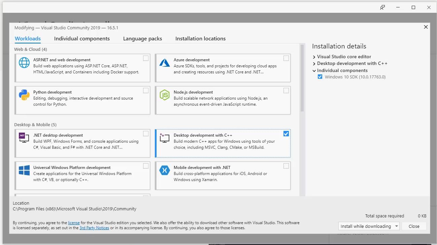This screenshot has width=437, height=245.
Task: Open the license link
Action: pos(74,222)
